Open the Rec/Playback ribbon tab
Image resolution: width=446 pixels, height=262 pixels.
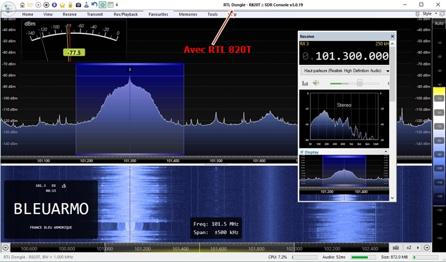[x=126, y=14]
